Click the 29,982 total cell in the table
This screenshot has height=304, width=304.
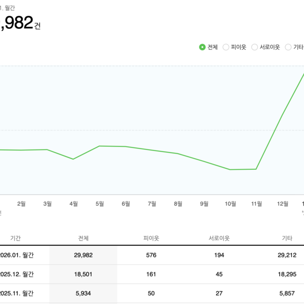pos(84,255)
